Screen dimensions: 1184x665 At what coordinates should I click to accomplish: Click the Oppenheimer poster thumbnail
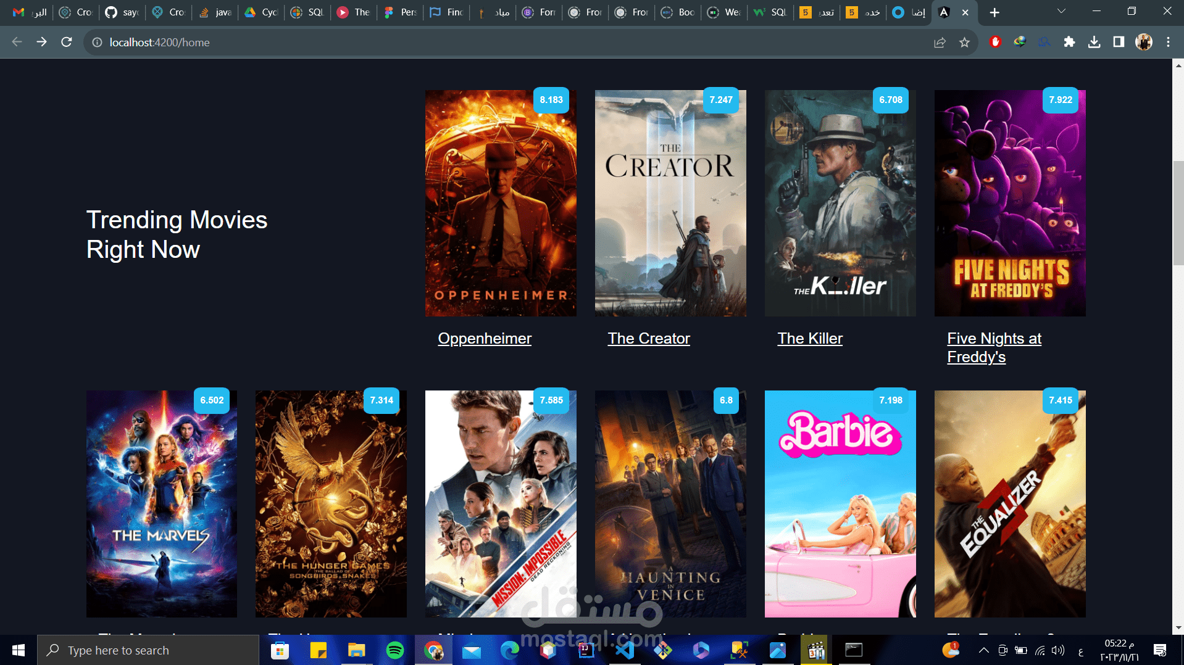[501, 204]
